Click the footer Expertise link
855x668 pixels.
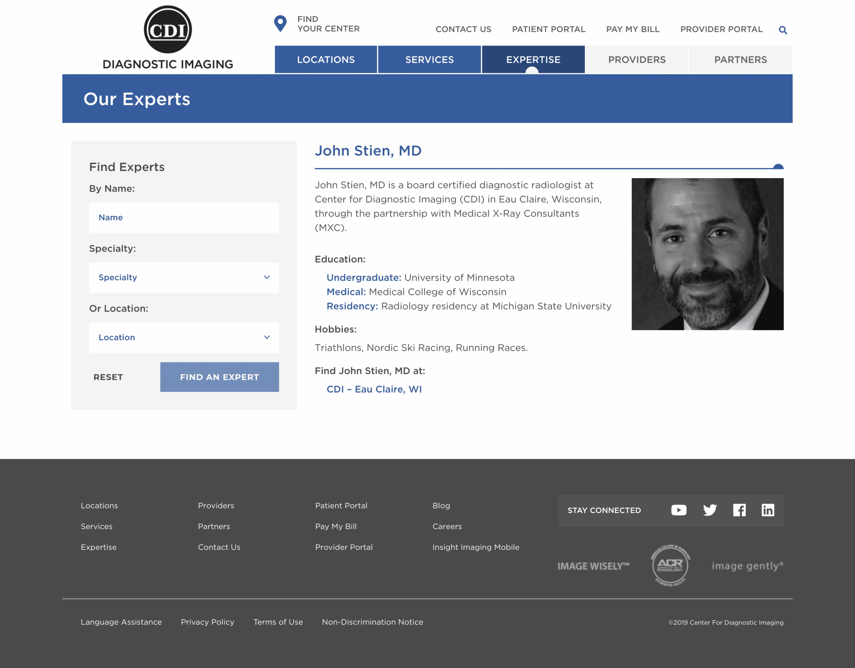[99, 547]
